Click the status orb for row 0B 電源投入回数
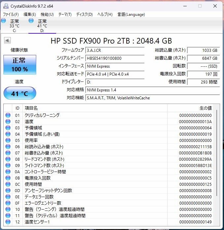Viewport: 224px width, 230px height. click(x=8, y=178)
